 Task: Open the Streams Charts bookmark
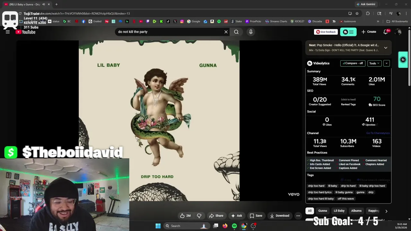coord(276,21)
